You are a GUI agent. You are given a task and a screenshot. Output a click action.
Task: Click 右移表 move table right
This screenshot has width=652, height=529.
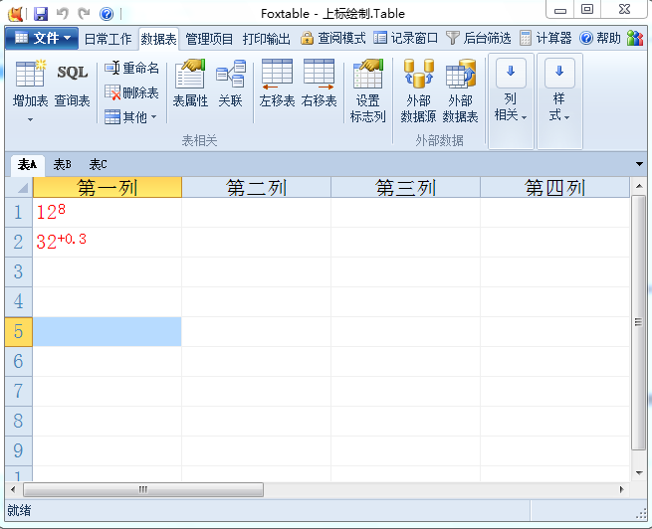(x=319, y=84)
